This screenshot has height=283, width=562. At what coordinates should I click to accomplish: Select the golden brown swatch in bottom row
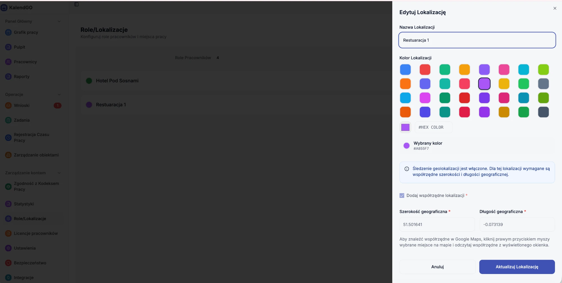coord(504,112)
